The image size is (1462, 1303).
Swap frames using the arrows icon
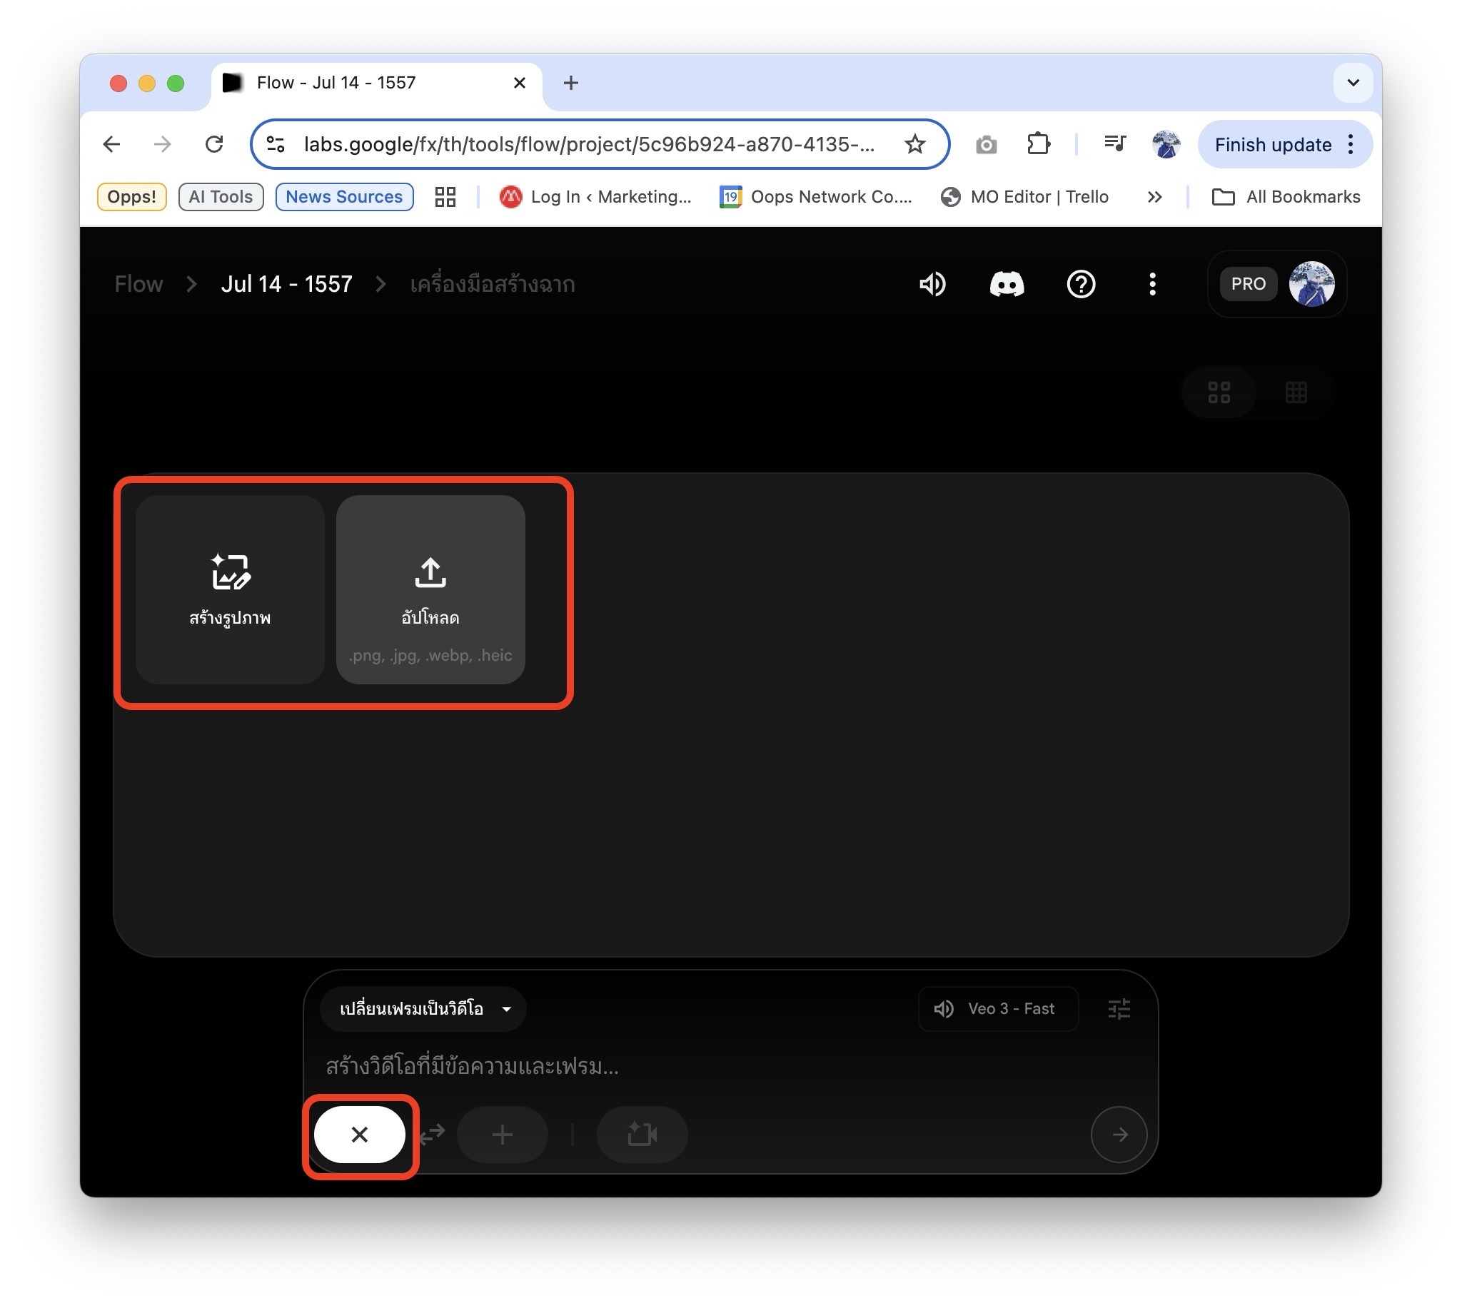coord(432,1134)
